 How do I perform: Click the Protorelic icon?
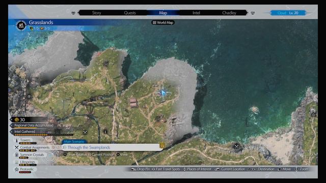click(17, 169)
